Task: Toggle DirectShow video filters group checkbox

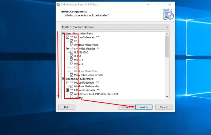Action: coord(64,33)
